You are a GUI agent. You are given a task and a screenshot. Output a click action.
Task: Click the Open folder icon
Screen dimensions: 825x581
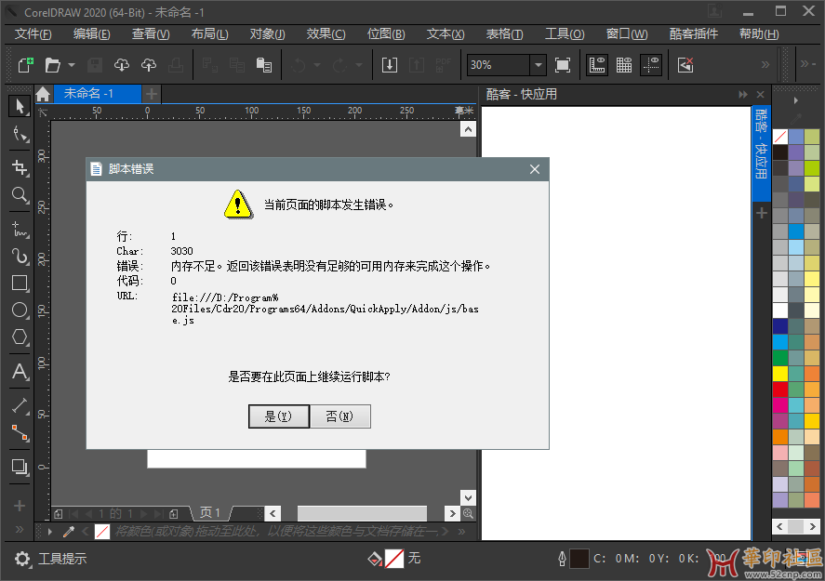(x=53, y=65)
